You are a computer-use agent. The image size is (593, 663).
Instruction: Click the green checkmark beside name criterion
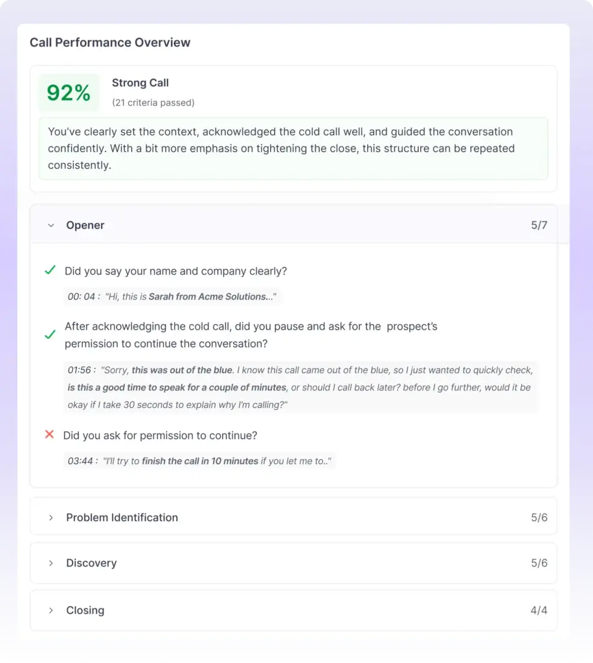click(x=50, y=270)
